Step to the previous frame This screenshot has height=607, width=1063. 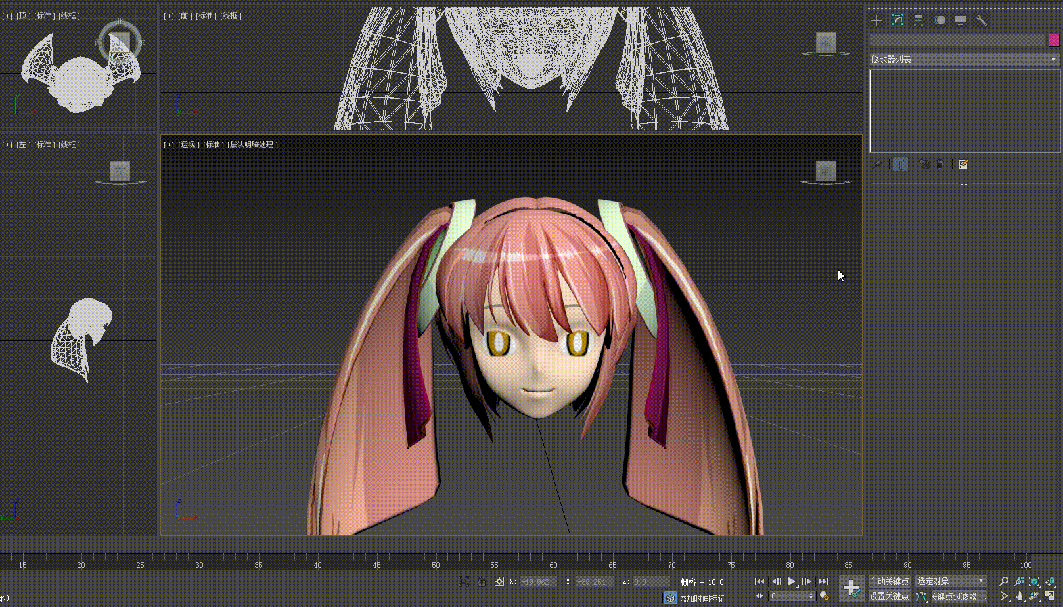pos(776,581)
